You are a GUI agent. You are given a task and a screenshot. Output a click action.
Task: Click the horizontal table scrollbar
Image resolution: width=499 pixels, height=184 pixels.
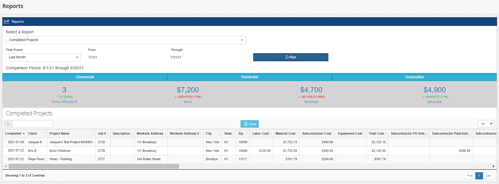click(x=94, y=166)
